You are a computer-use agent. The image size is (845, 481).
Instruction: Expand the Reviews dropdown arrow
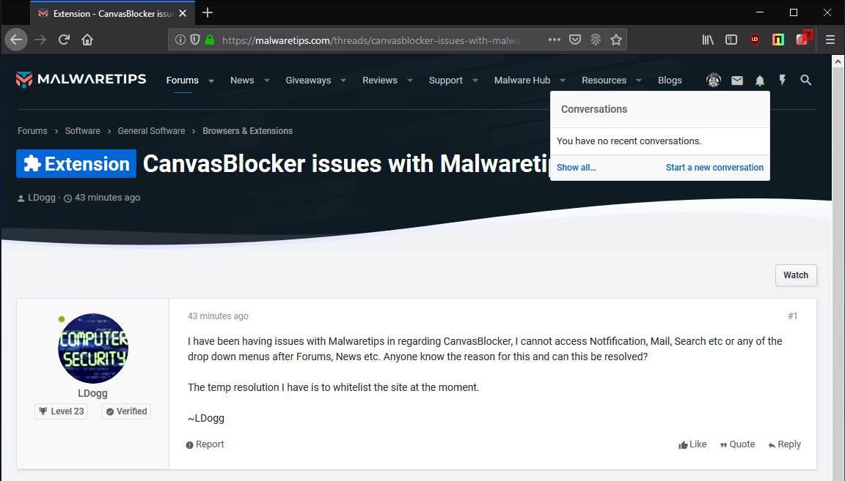pyautogui.click(x=410, y=81)
